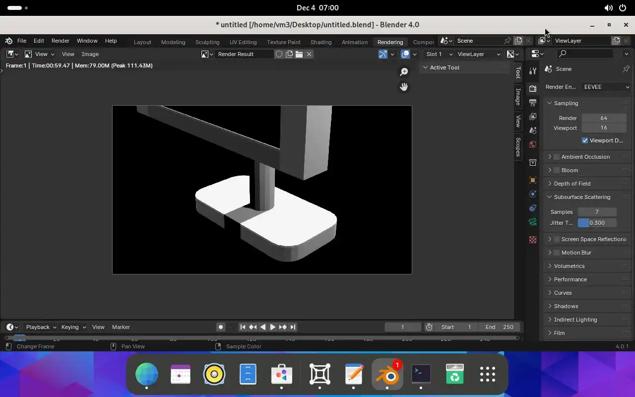The width and height of the screenshot is (635, 397).
Task: Jump to the end frame button
Action: click(x=293, y=327)
